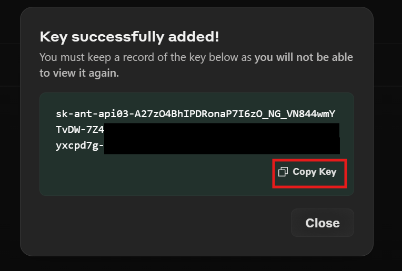This screenshot has height=271, width=402.
Task: Click the word Key in the Copy Key button
Action: point(328,172)
